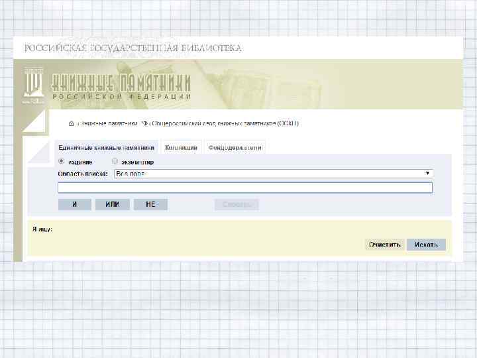Click the home icon in breadcrumb
This screenshot has width=477, height=358.
(x=71, y=123)
